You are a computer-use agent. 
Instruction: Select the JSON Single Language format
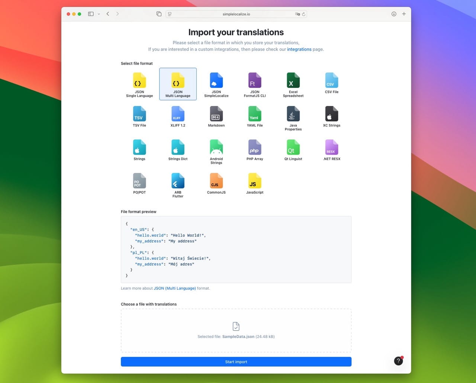pos(139,85)
